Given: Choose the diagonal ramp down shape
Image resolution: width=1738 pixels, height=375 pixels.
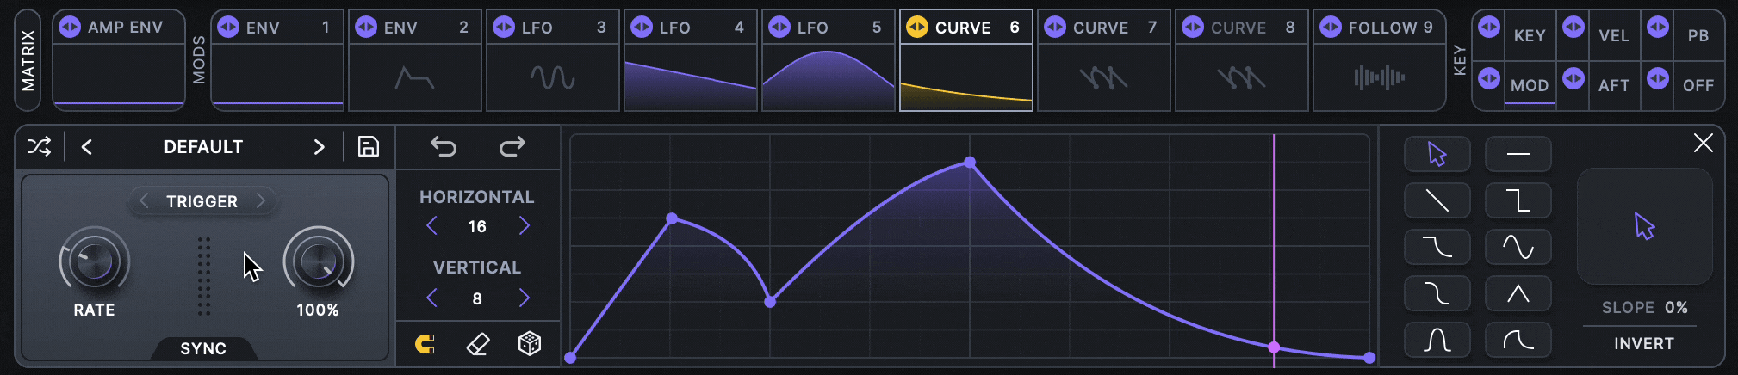Looking at the screenshot, I should coord(1437,200).
